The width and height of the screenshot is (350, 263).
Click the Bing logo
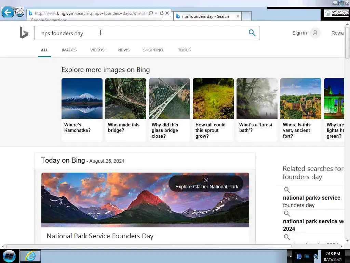click(x=24, y=33)
